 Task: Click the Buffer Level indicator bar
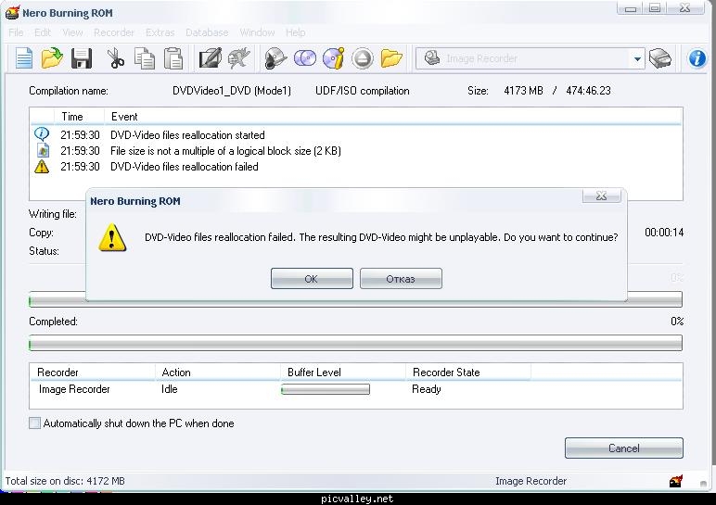[x=326, y=389]
